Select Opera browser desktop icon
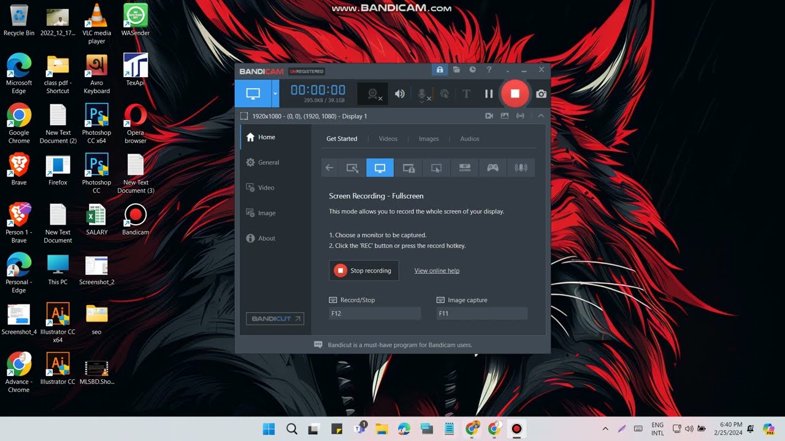Viewport: 785px width, 441px height. pos(136,124)
